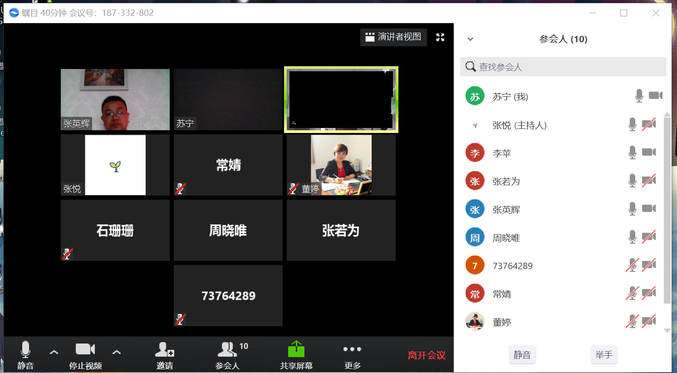Raise hand with the 举手 button
677x373 pixels.
(x=604, y=355)
